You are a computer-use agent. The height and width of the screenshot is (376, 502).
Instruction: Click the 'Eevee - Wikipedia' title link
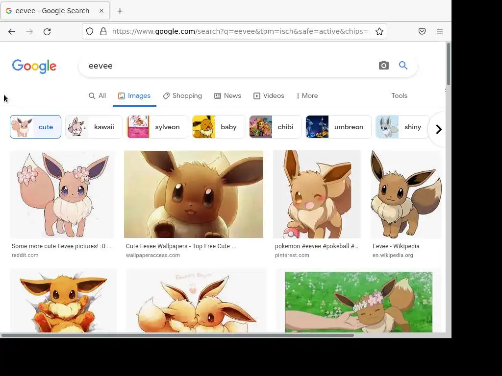point(396,246)
